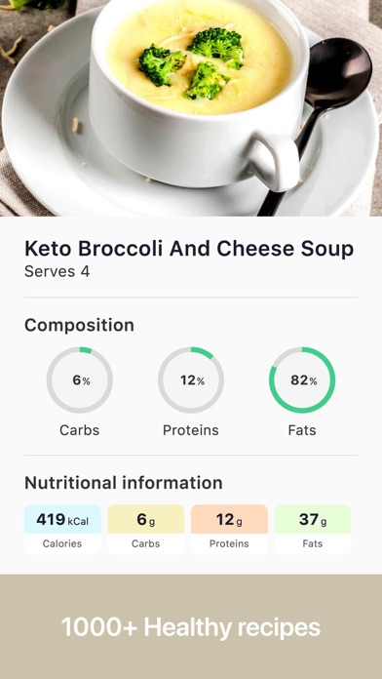Click the 82% value inside the Fats ring
Viewport: 382px width, 679px height.
coord(304,380)
